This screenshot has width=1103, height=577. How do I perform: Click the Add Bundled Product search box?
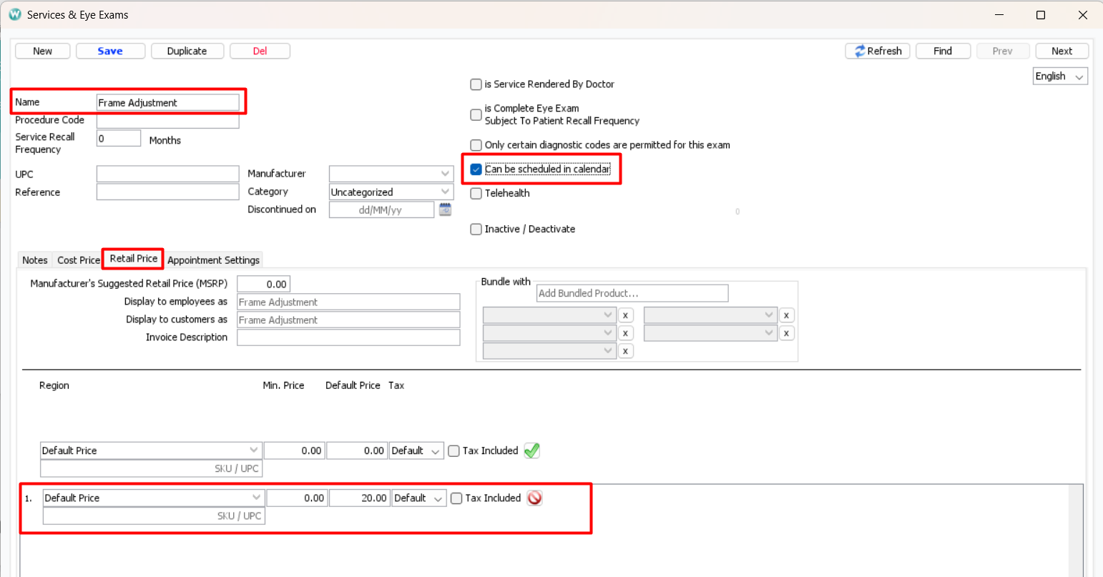tap(632, 293)
